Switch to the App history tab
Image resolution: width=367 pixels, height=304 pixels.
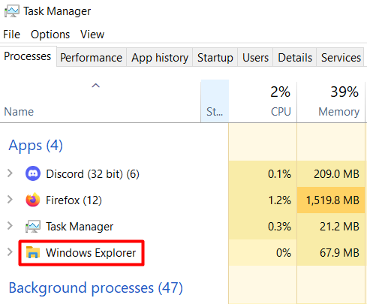(160, 58)
